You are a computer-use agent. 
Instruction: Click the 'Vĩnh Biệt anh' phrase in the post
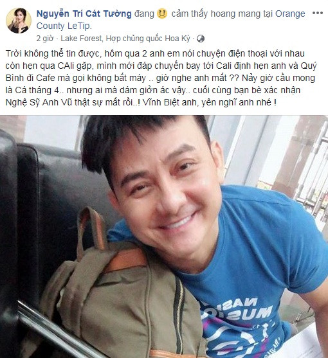coord(170,102)
